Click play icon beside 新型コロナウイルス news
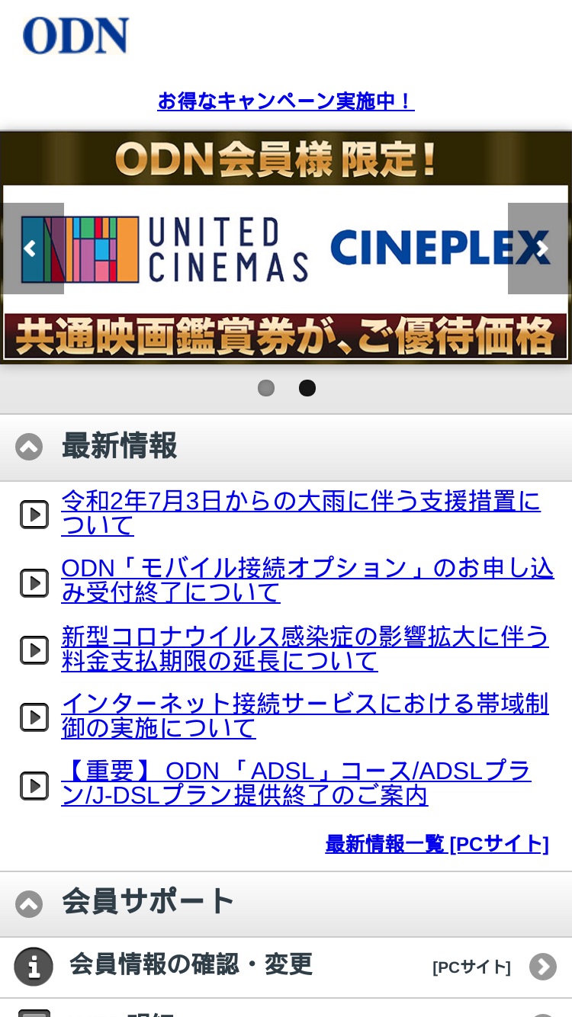Screen dimensions: 572x1017 [34, 650]
